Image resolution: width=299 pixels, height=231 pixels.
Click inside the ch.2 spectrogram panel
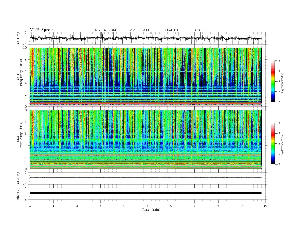click(x=145, y=140)
